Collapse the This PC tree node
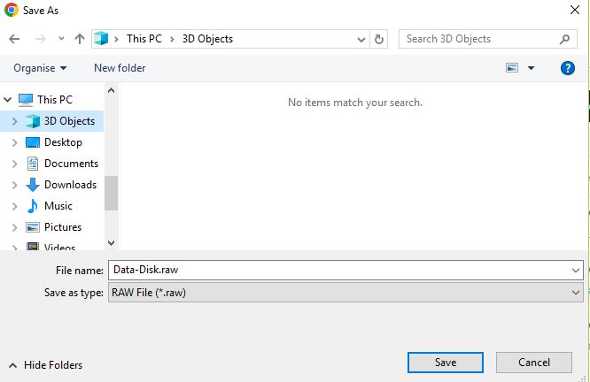This screenshot has width=590, height=382. 7,100
